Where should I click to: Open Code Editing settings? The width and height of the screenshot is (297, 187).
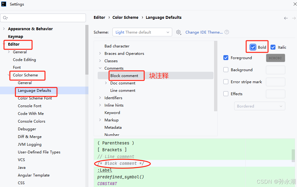pyautogui.click(x=24, y=60)
